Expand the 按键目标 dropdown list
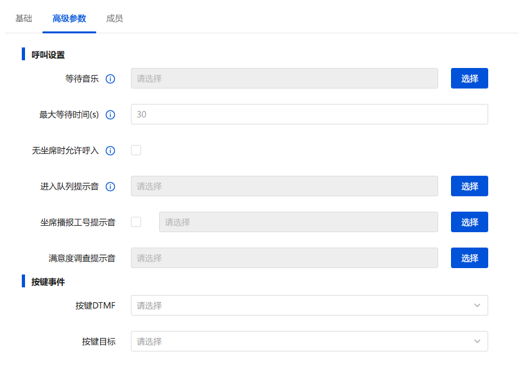 309,341
